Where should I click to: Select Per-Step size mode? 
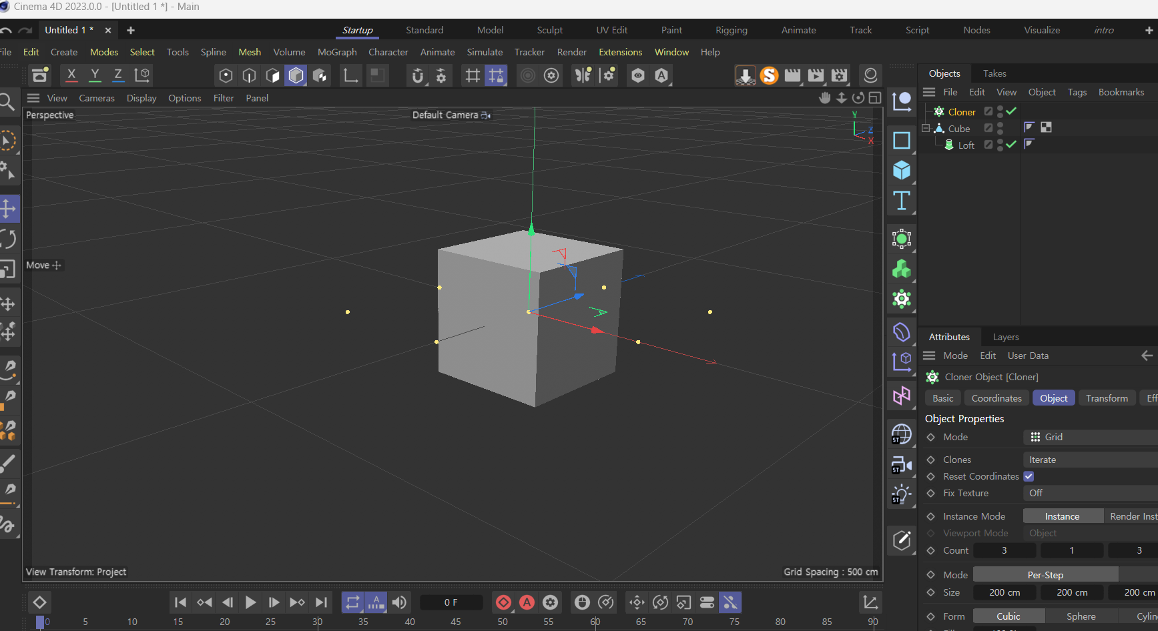(x=1045, y=575)
